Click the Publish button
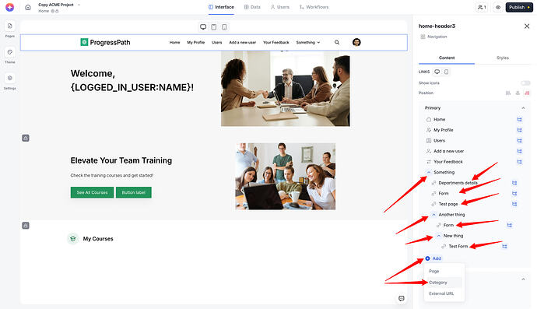This screenshot has height=309, width=537. point(519,7)
